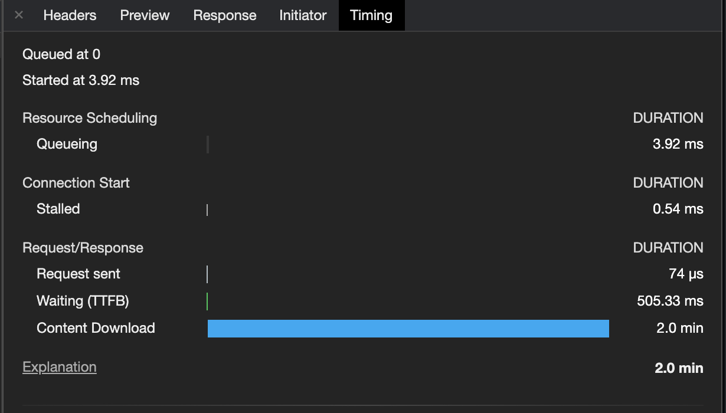Close the network request details panel

click(18, 15)
